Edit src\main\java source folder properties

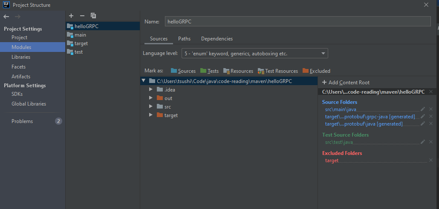point(423,109)
